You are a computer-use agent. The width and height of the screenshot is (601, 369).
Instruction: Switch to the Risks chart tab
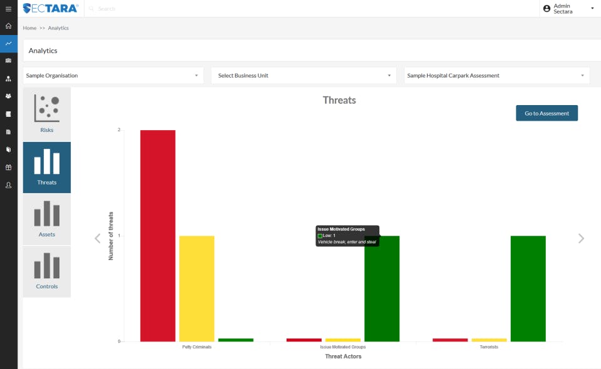tap(47, 114)
